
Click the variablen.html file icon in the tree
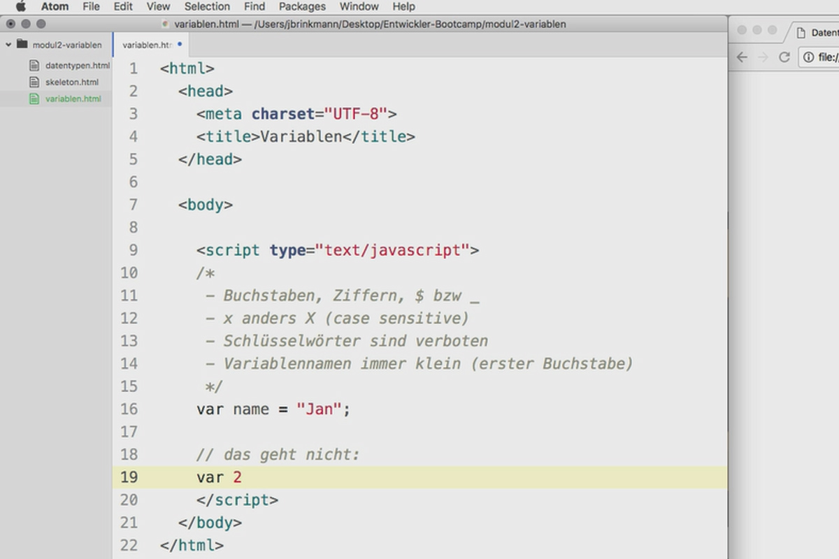coord(34,99)
